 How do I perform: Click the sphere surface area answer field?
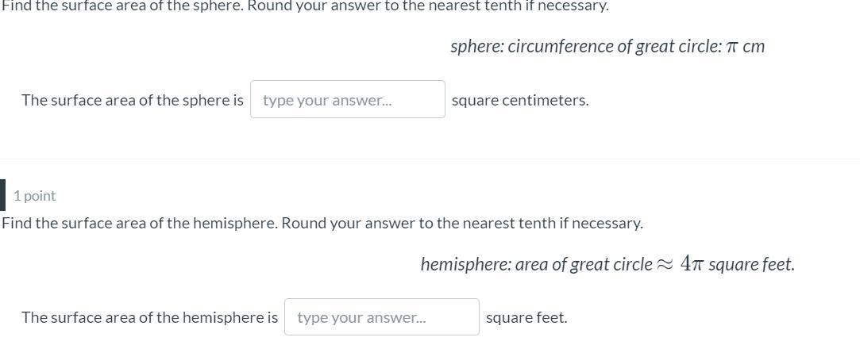point(347,100)
